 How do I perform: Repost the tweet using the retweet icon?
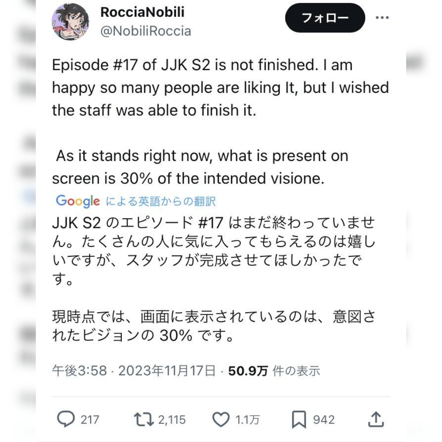(143, 419)
